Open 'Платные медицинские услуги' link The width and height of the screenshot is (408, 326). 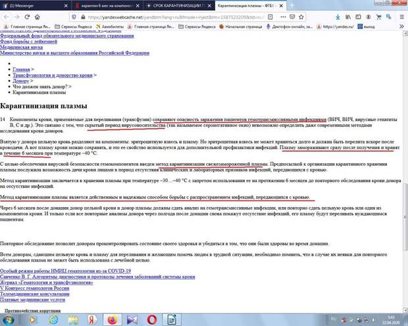click(32, 300)
